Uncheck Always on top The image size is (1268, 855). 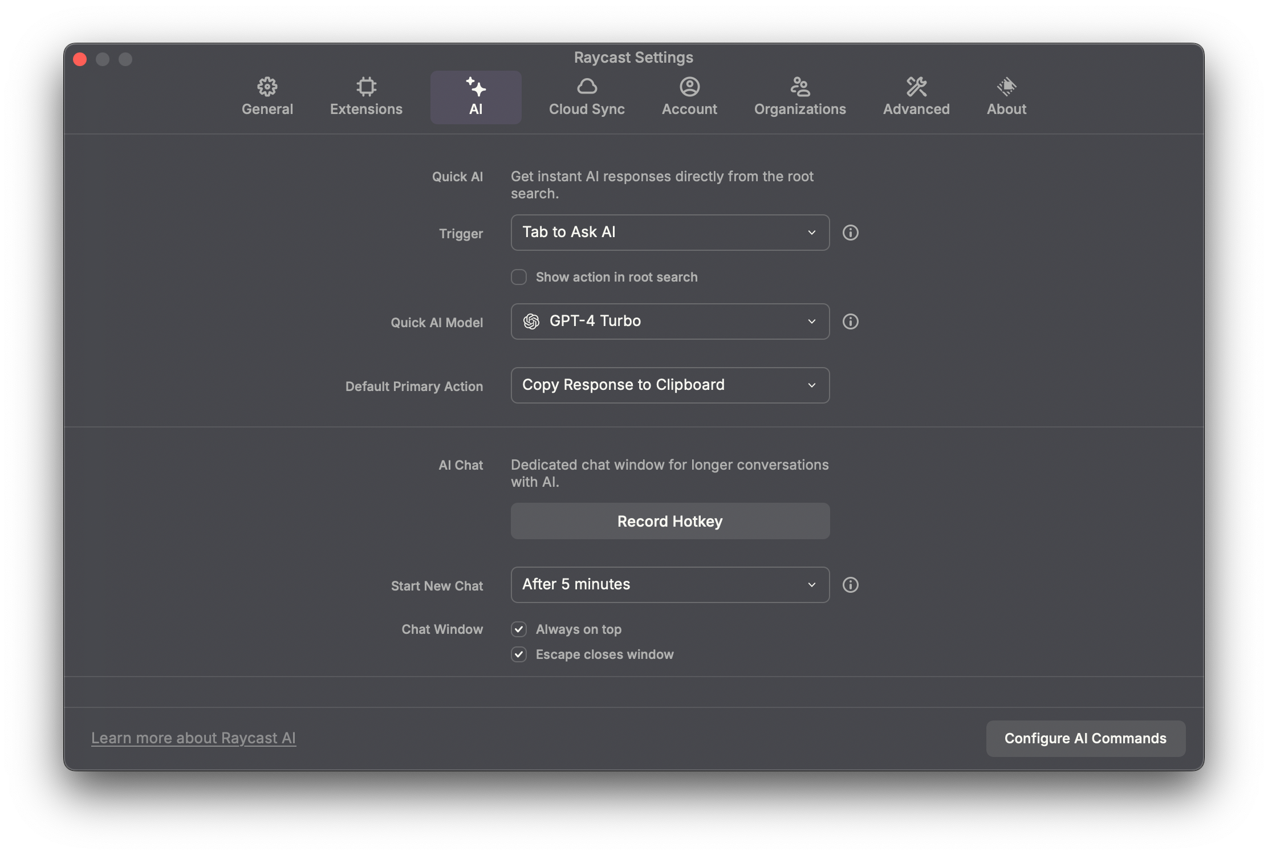click(519, 629)
